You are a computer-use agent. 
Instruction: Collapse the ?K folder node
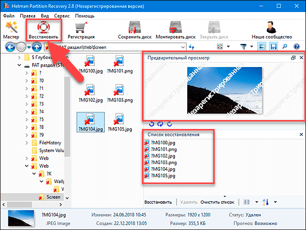[34, 173]
